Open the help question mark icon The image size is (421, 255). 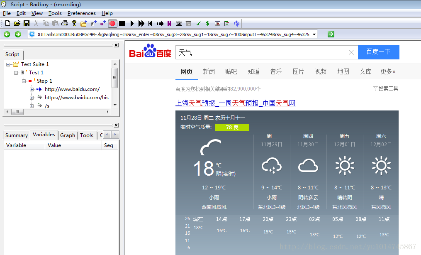coord(74,23)
